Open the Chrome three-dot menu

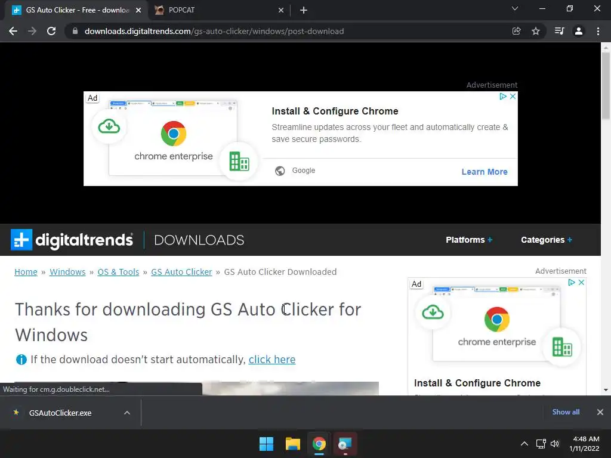pyautogui.click(x=598, y=31)
